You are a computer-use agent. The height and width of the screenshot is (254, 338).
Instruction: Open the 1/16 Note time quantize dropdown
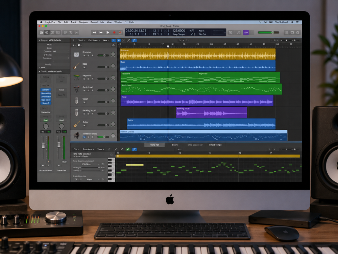point(87,164)
